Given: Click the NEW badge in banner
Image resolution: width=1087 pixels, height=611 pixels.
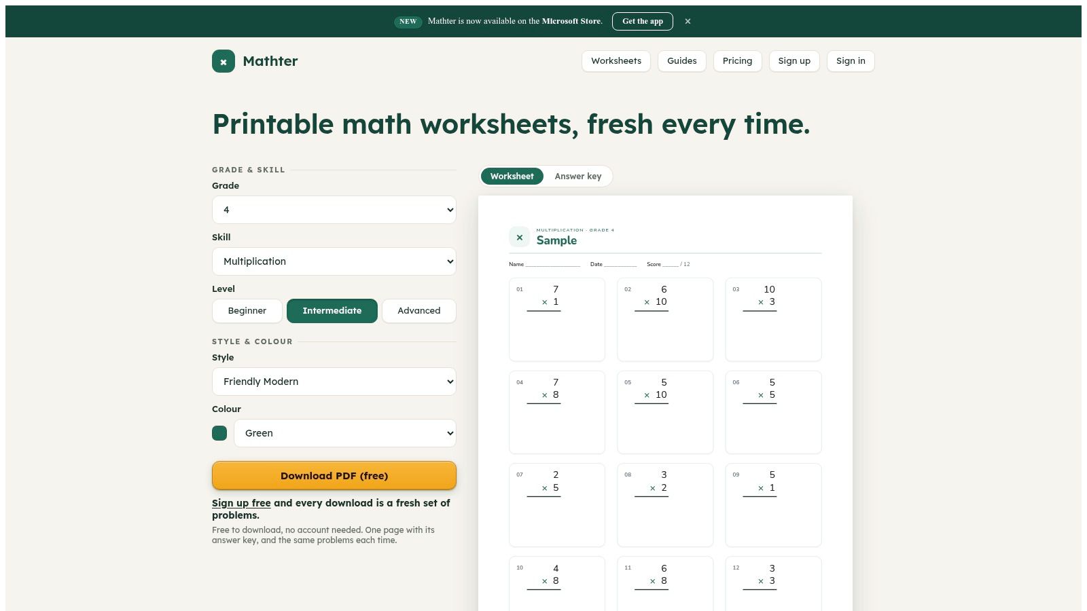Looking at the screenshot, I should 408,22.
